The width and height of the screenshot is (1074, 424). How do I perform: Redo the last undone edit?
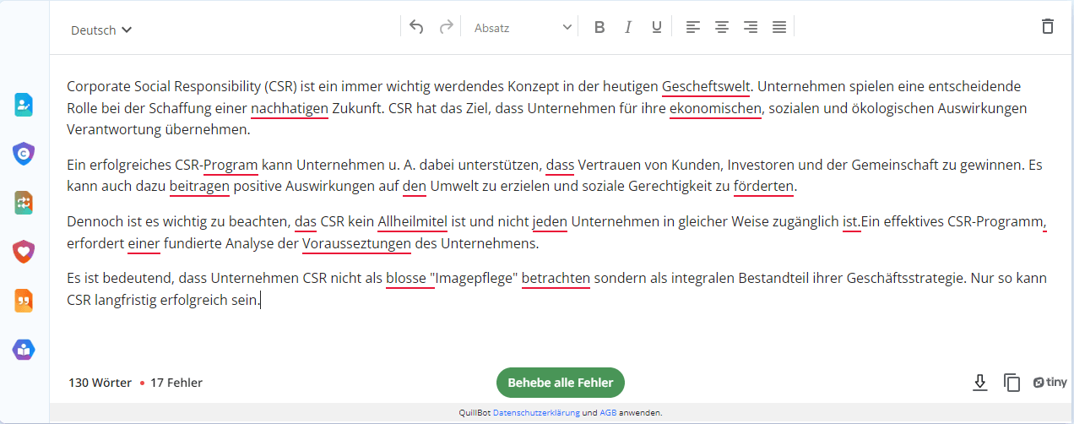click(446, 27)
